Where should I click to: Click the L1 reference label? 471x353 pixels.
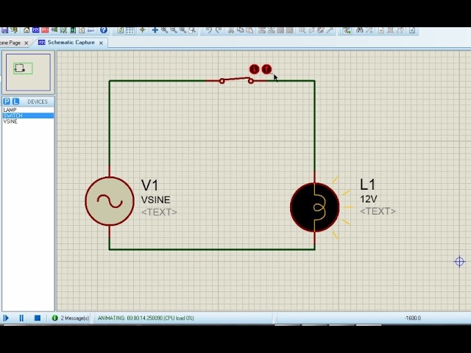pyautogui.click(x=367, y=185)
